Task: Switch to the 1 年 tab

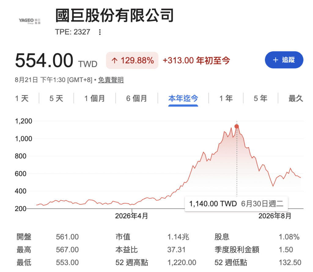Action: (x=226, y=98)
